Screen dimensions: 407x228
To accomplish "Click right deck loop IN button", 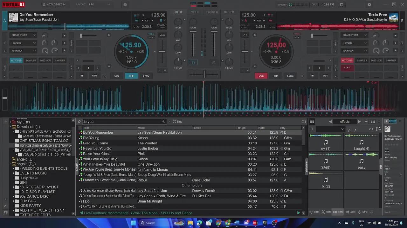I will point(312,76).
